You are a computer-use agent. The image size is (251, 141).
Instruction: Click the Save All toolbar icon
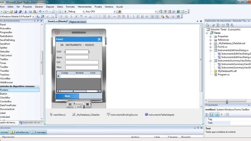click(x=20, y=12)
